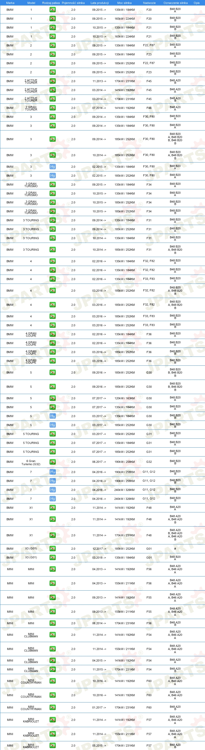The height and width of the screenshot is (750, 205).
Task: Click the 6 Gran Turismo (G32) model cell
Action: click(x=31, y=463)
